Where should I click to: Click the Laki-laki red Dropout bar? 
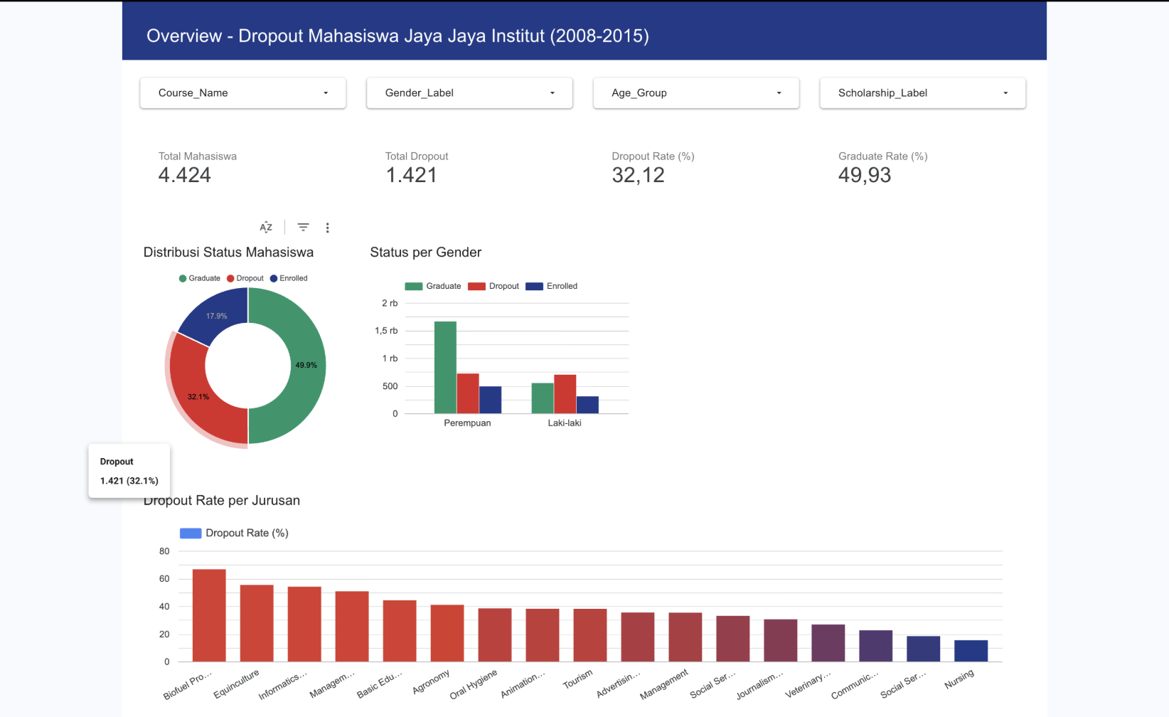coord(565,394)
